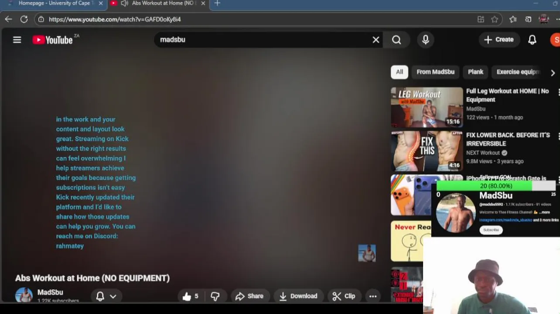Run search with the magnifier button

pyautogui.click(x=396, y=40)
